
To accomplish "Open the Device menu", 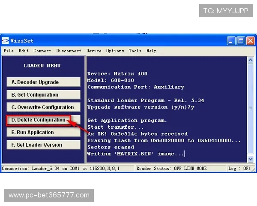I will (x=94, y=51).
